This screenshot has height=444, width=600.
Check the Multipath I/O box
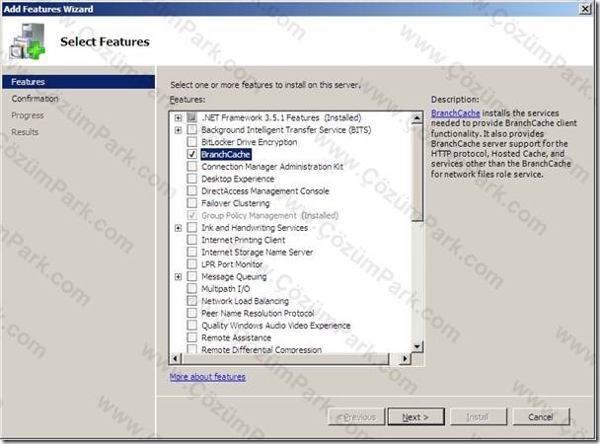click(192, 289)
